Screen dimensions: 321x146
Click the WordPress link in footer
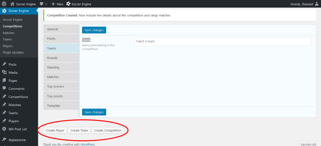[87, 144]
